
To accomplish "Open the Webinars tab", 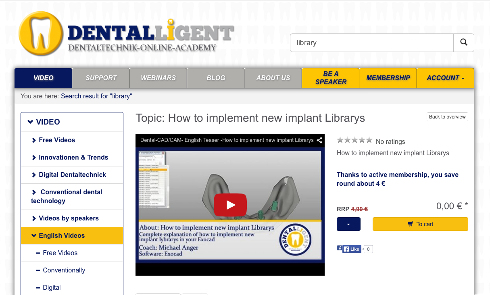I will (158, 78).
